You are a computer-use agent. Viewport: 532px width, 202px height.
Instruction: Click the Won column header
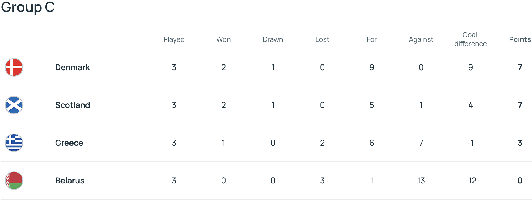(x=223, y=39)
